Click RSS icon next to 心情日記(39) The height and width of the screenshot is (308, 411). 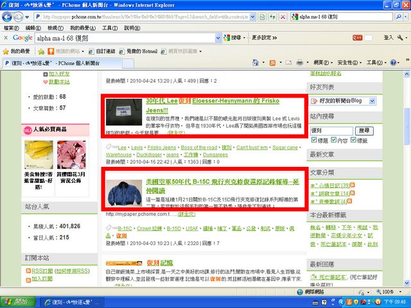pos(353,185)
